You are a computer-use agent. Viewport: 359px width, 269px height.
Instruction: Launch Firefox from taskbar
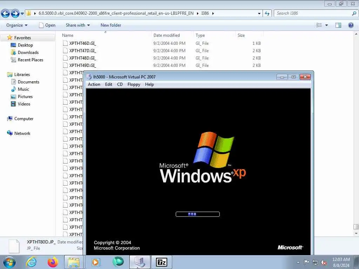[x=53, y=262]
